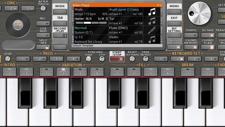
Task: Toggle Chord Memory button
Action: click(x=191, y=47)
